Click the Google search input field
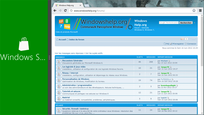 169,23
